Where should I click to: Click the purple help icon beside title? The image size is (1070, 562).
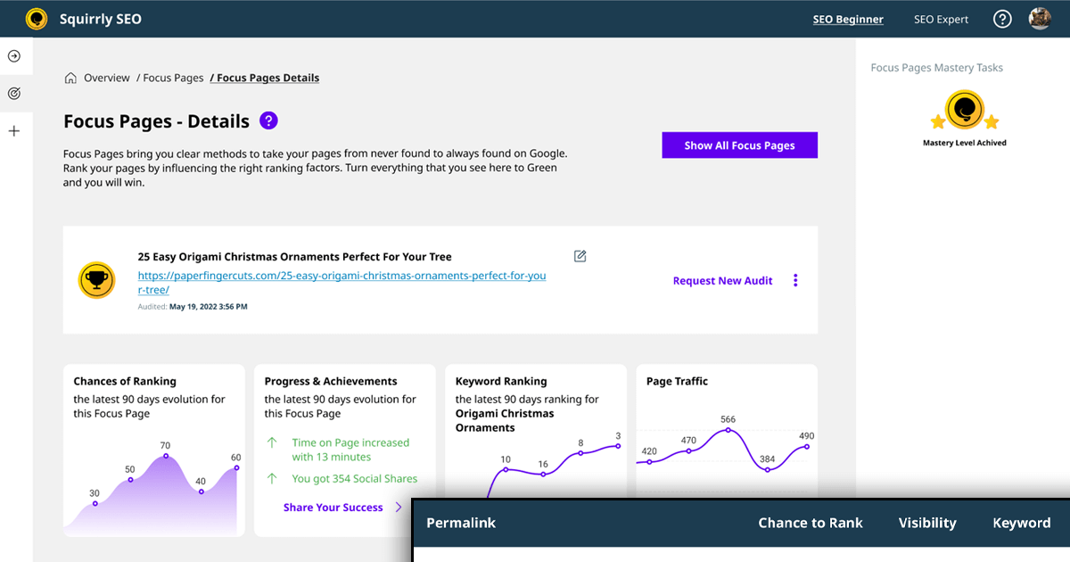pos(268,120)
